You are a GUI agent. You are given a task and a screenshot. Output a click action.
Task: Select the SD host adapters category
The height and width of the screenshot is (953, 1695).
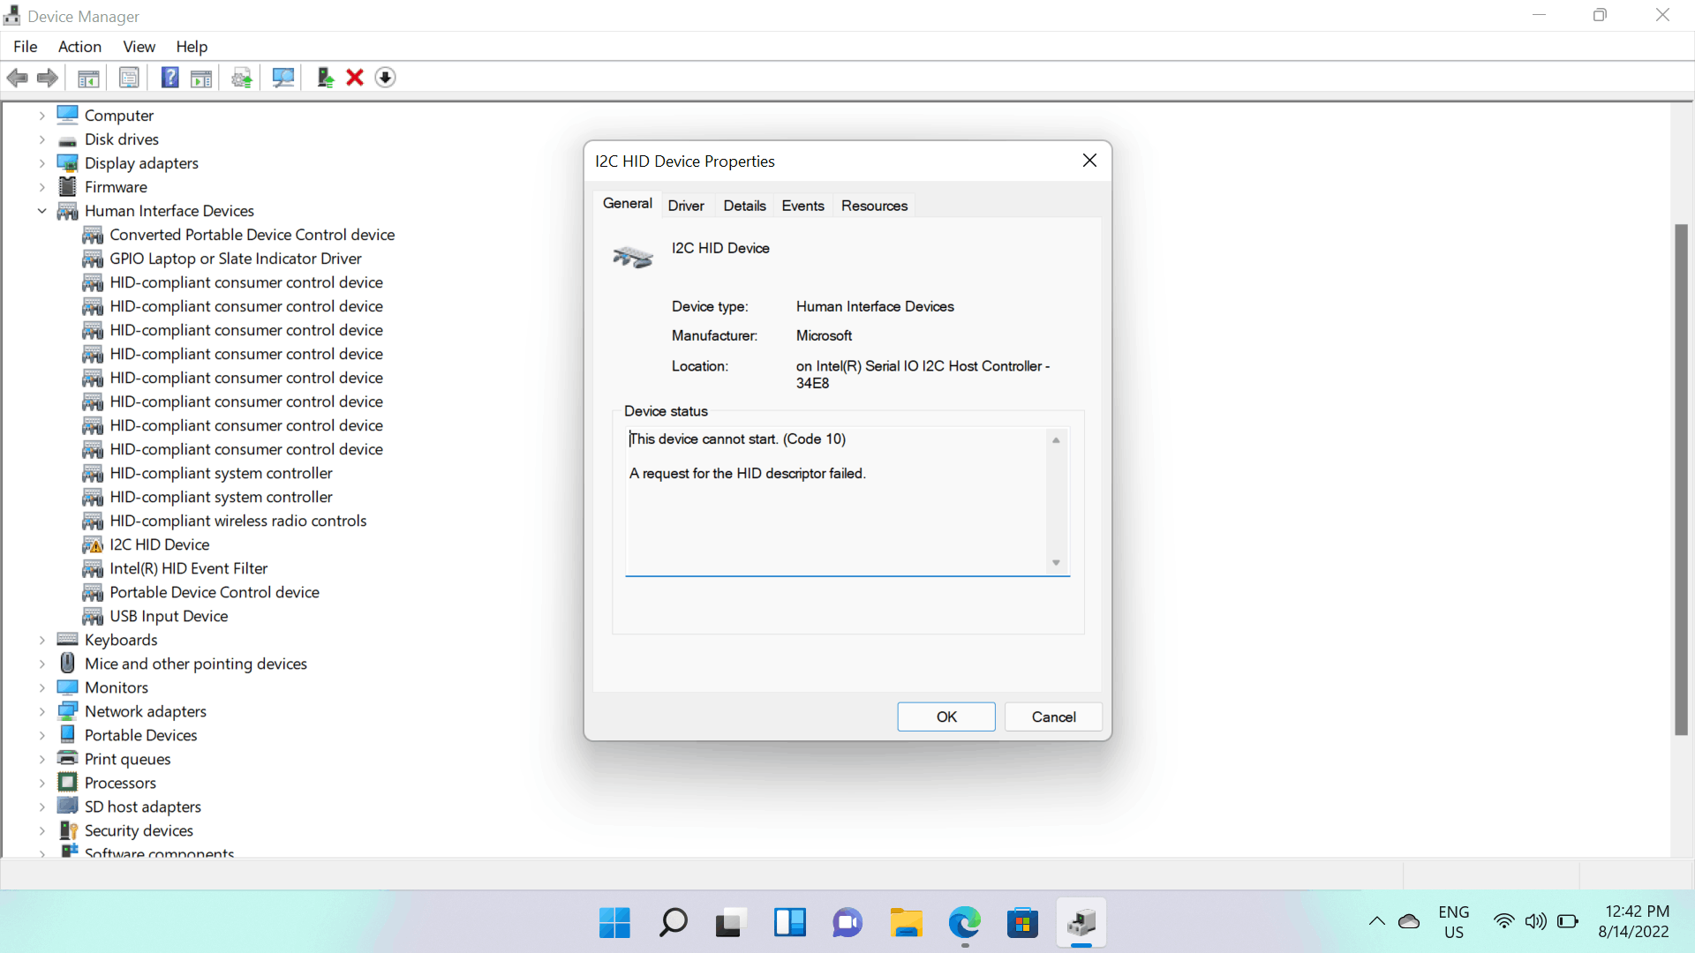[x=142, y=807]
